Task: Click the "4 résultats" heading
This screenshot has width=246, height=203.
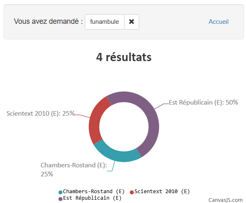Action: tap(124, 57)
